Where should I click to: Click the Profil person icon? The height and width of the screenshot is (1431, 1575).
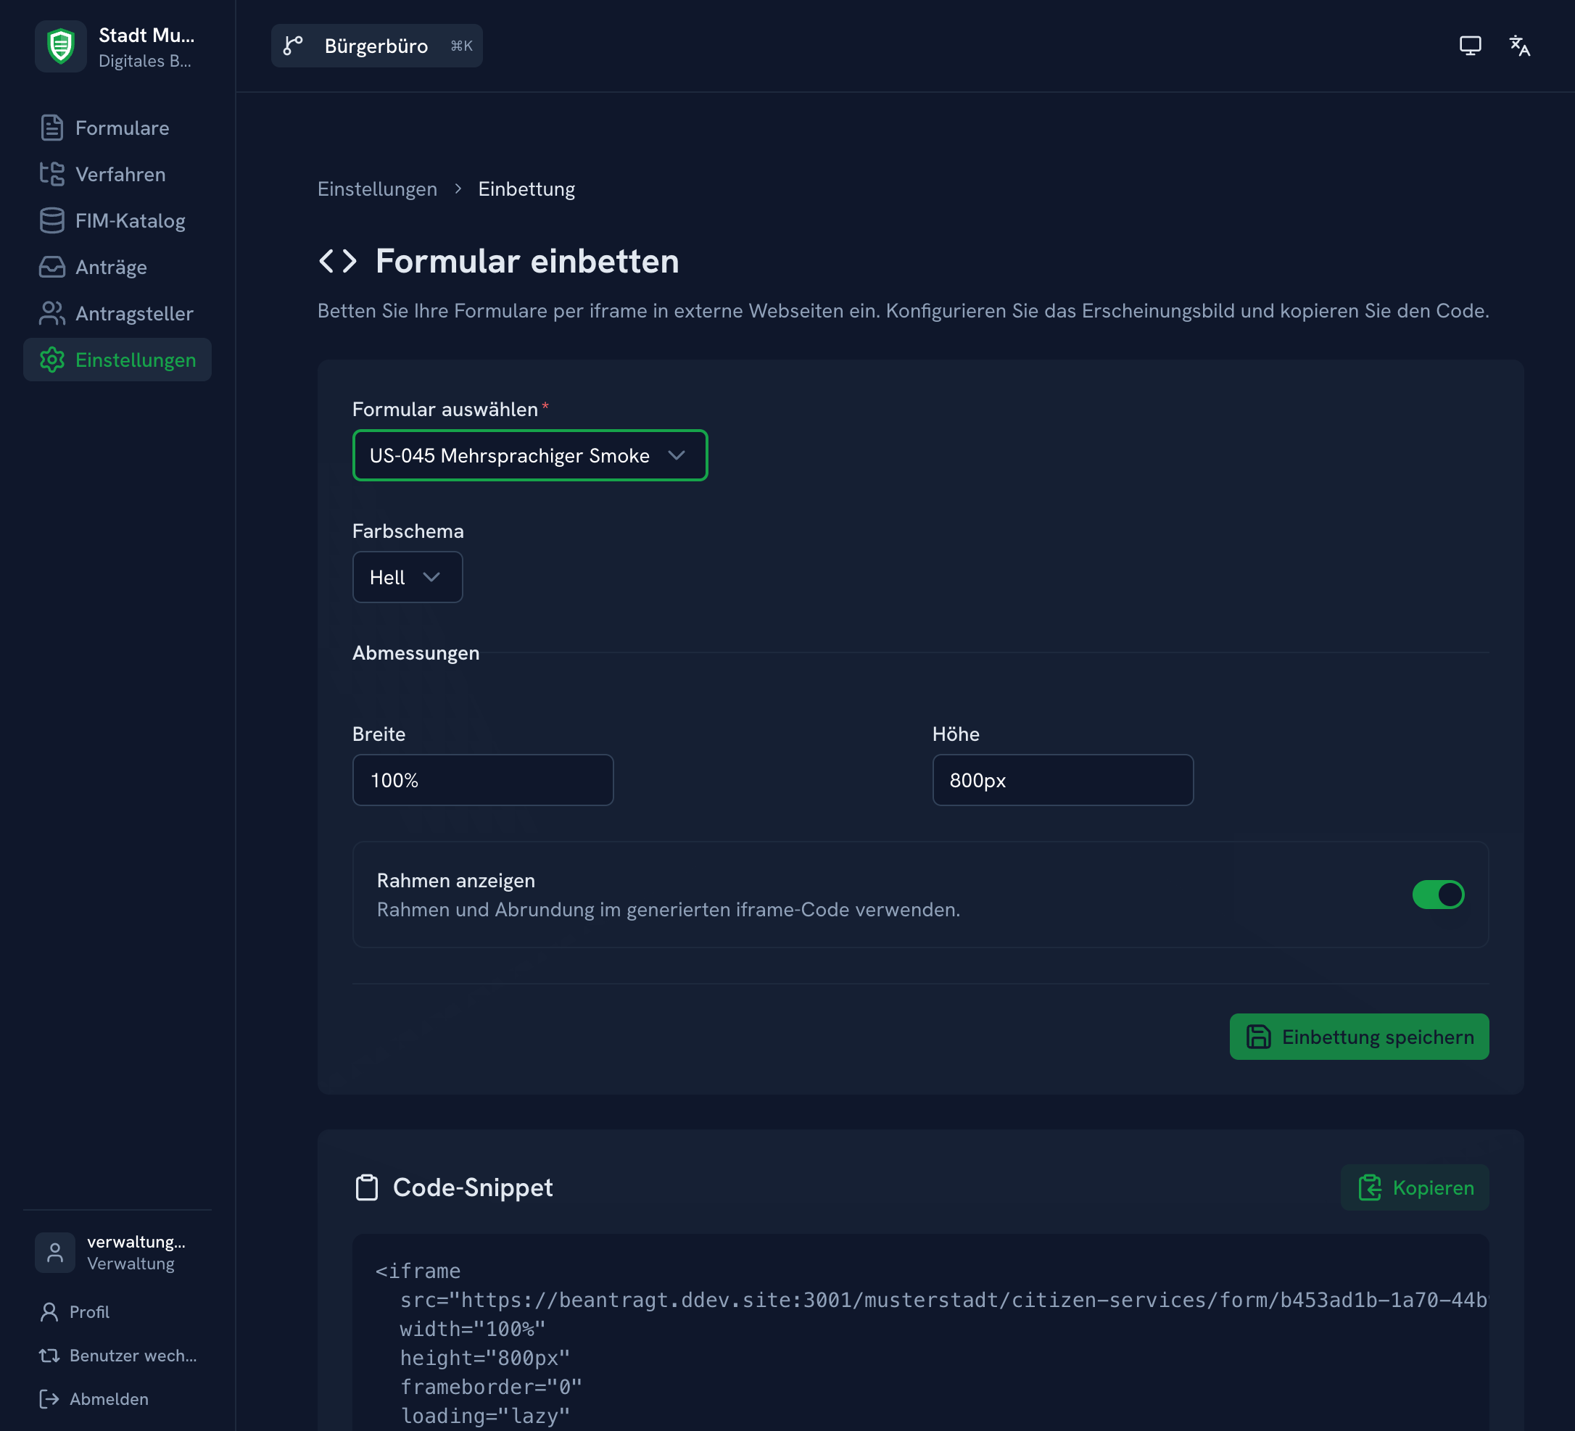click(49, 1311)
